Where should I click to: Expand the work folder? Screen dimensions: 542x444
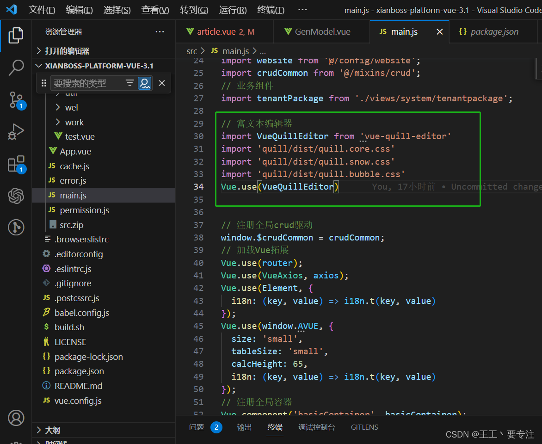tap(74, 122)
